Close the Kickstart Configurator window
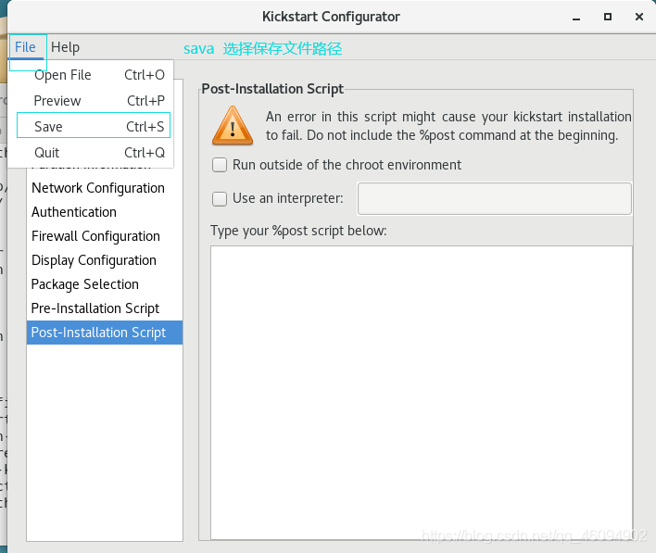656x553 pixels. pyautogui.click(x=639, y=17)
